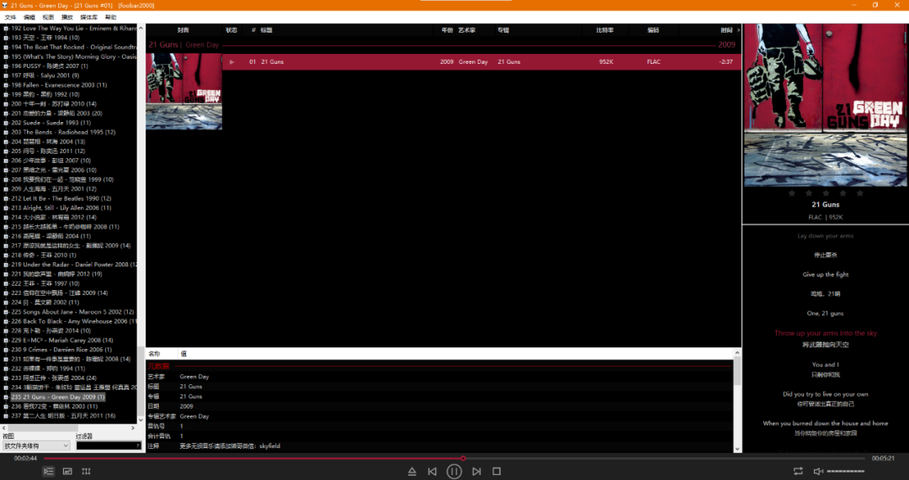Screen dimensions: 909x480
Task: Toggle the playback order repeat icon
Action: pos(798,472)
